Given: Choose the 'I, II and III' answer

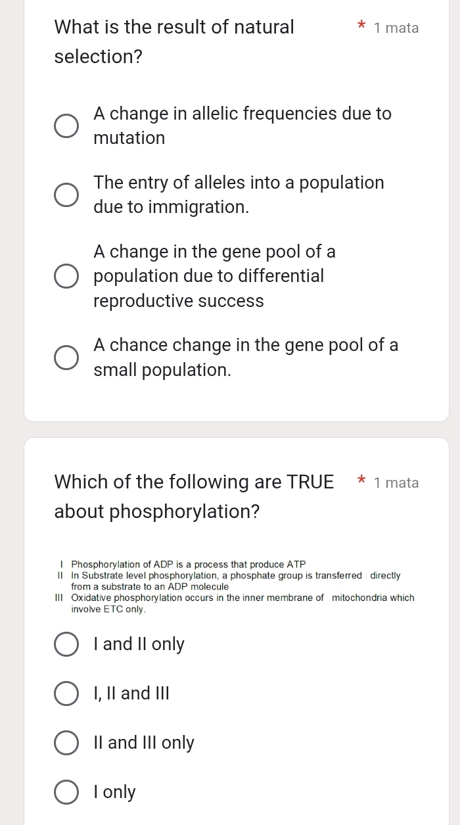Looking at the screenshot, I should coord(66,694).
